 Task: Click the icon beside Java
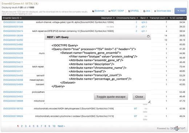click(144, 11)
